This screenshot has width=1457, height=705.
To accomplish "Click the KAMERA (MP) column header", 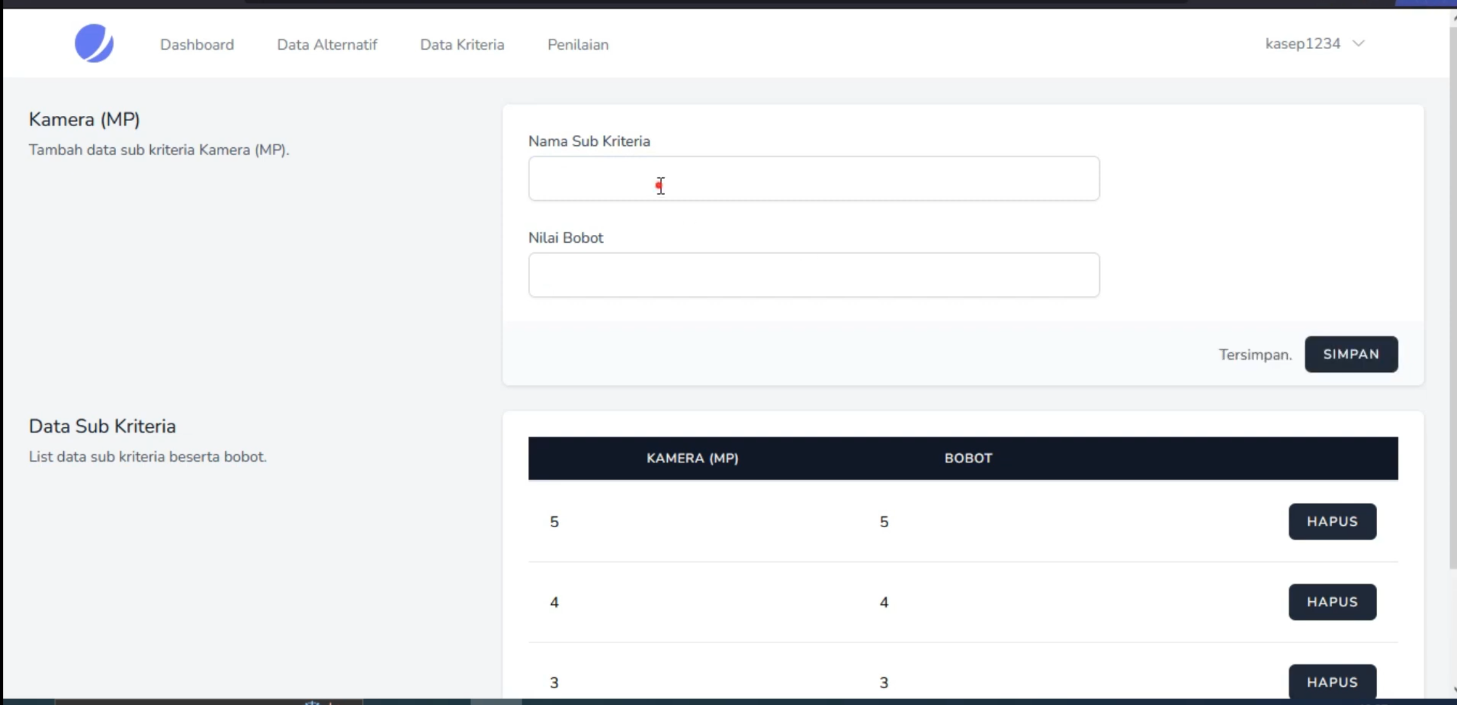I will 693,458.
